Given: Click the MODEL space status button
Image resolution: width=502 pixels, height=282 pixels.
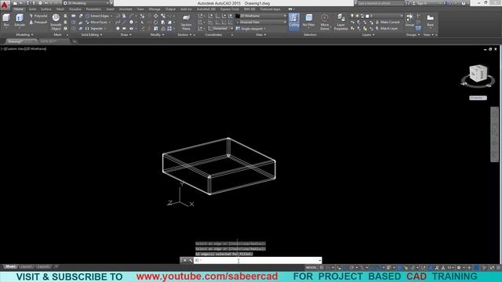Looking at the screenshot, I should [311, 268].
